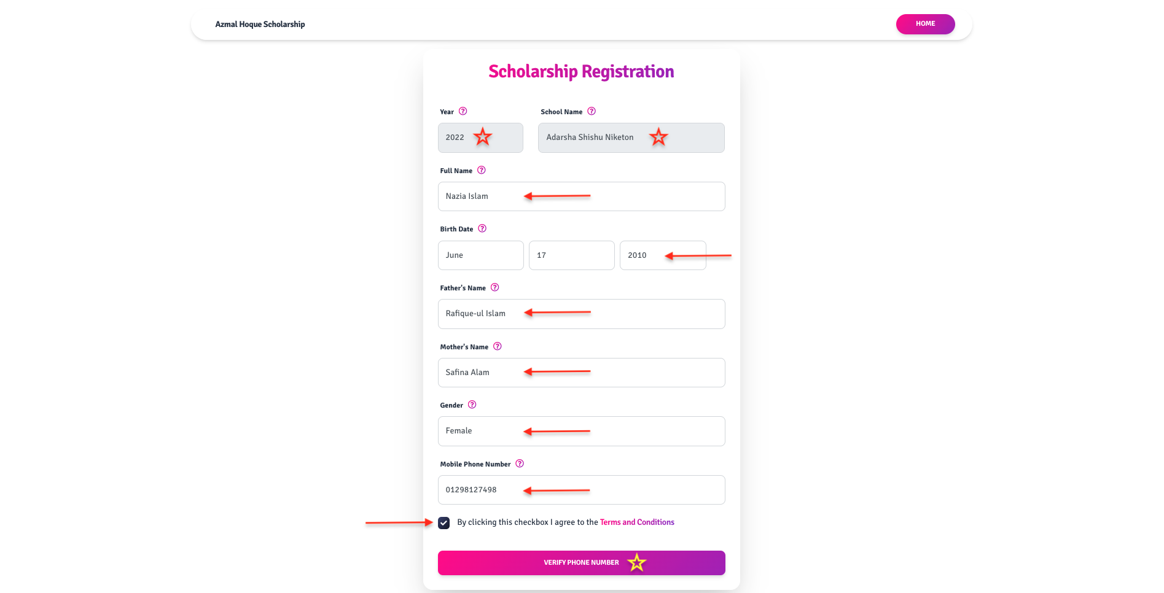
Task: Click the Azmal Hoque Scholarship site title
Action: (x=260, y=25)
